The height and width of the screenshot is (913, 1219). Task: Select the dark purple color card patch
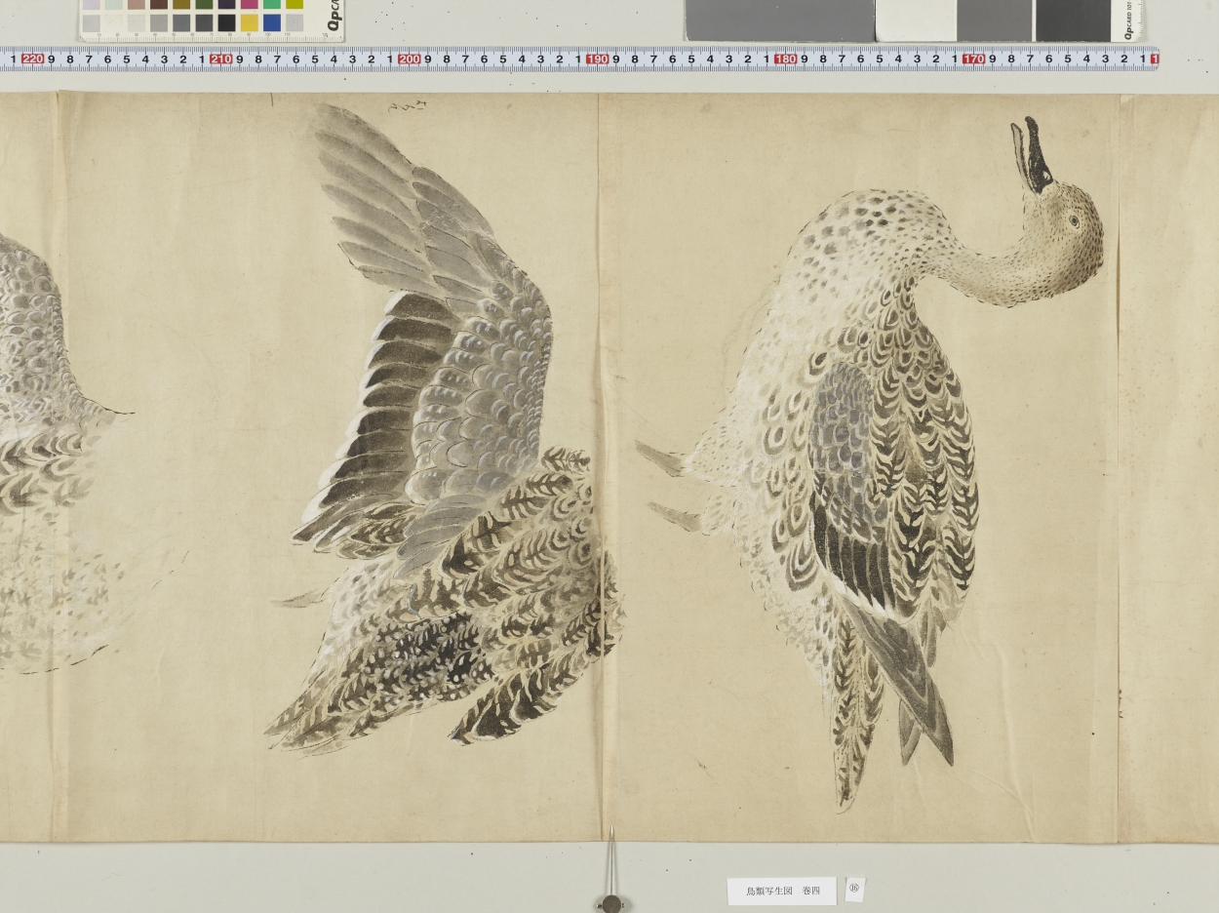(x=226, y=4)
